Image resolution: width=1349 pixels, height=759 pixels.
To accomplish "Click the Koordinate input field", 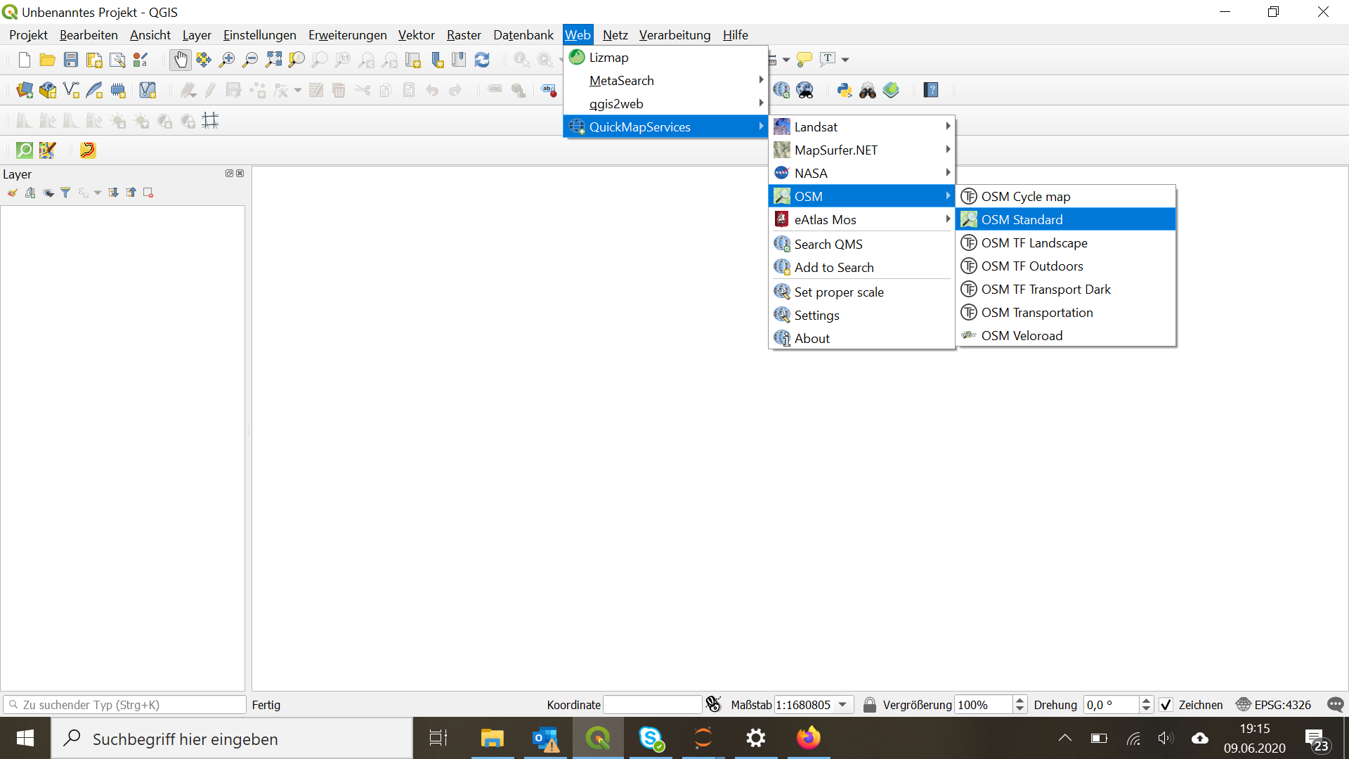I will click(x=653, y=705).
